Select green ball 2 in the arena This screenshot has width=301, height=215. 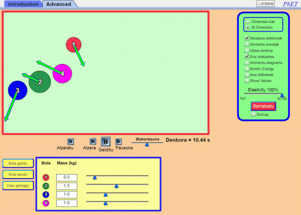point(40,81)
